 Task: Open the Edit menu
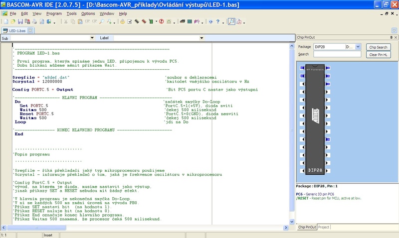tap(24, 13)
